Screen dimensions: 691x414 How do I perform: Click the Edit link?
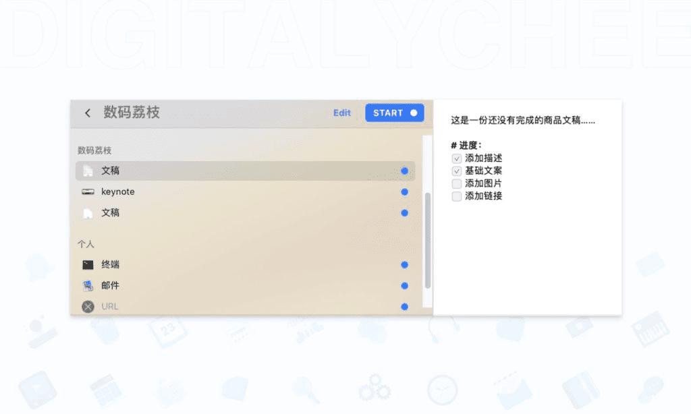(341, 113)
